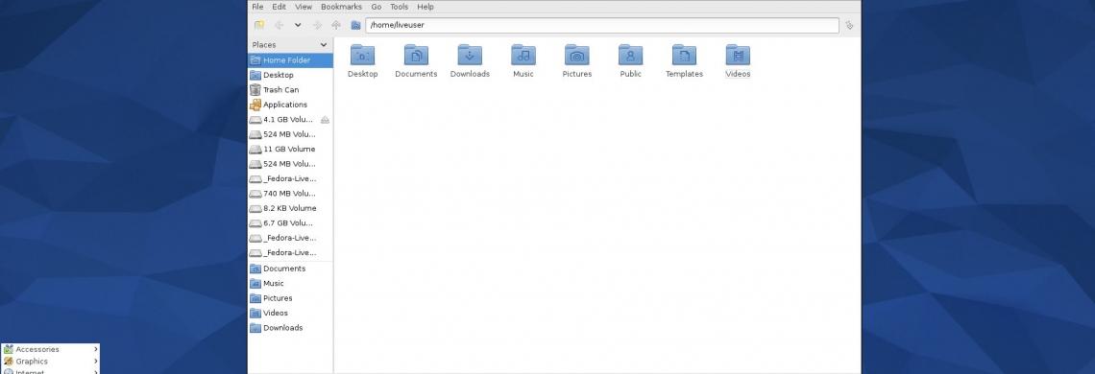This screenshot has width=1095, height=374.
Task: Go back using the left arrow button
Action: click(x=279, y=25)
